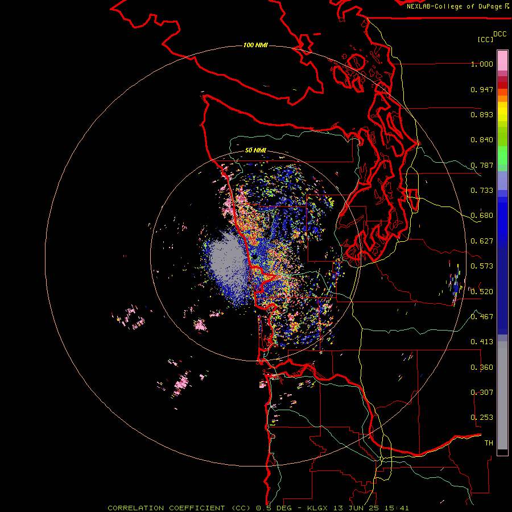The height and width of the screenshot is (512, 512).
Task: Select the 0.840 scale value
Action: 482,140
